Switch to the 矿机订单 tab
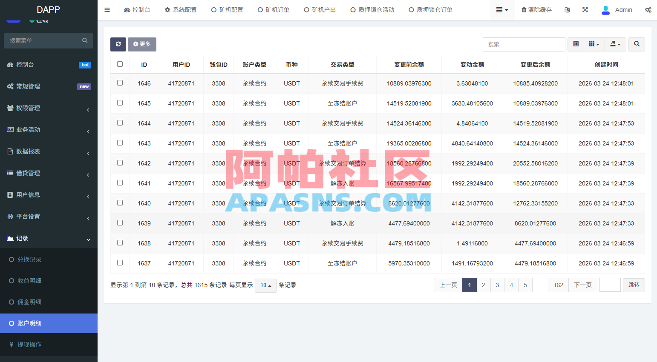 pos(274,10)
